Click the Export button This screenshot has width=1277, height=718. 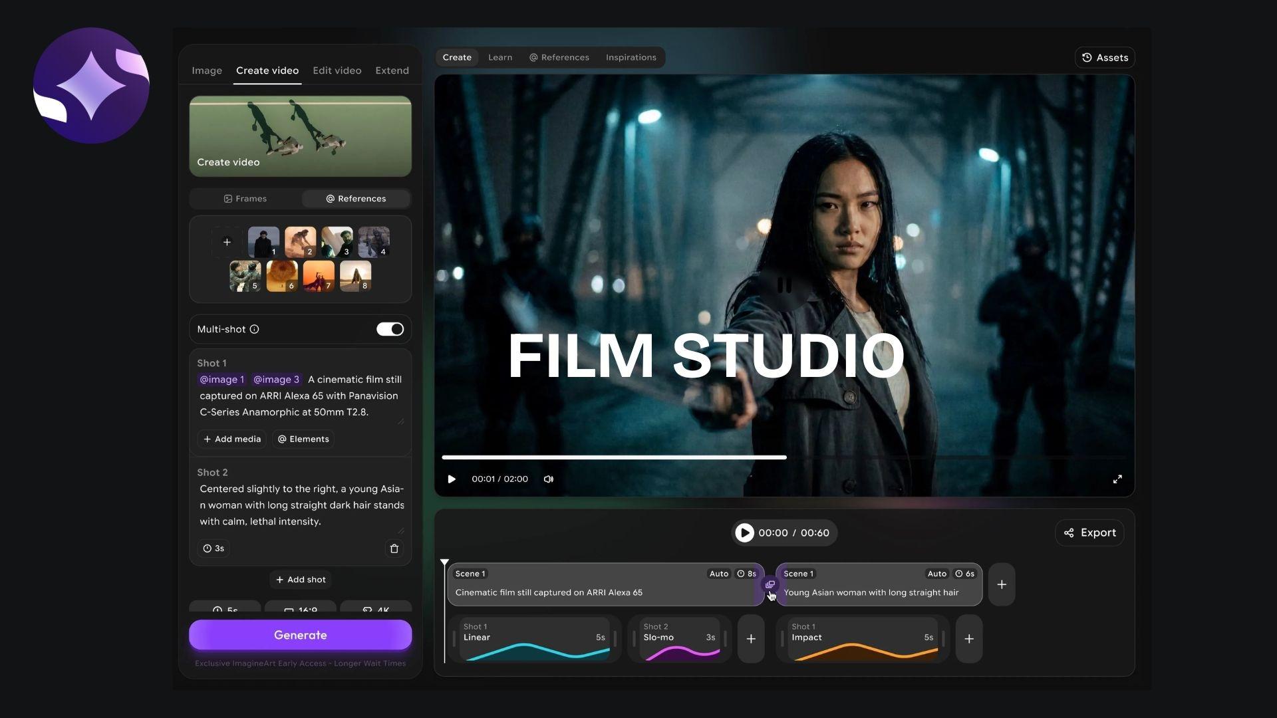click(x=1089, y=533)
